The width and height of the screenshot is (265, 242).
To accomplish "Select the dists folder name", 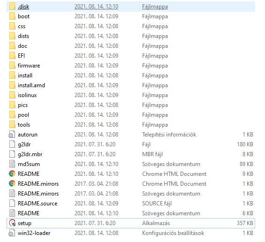I will (x=23, y=36).
